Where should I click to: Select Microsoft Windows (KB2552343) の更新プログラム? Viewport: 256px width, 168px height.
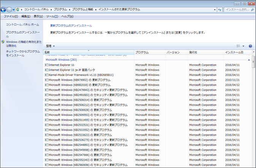pyautogui.click(x=80, y=160)
